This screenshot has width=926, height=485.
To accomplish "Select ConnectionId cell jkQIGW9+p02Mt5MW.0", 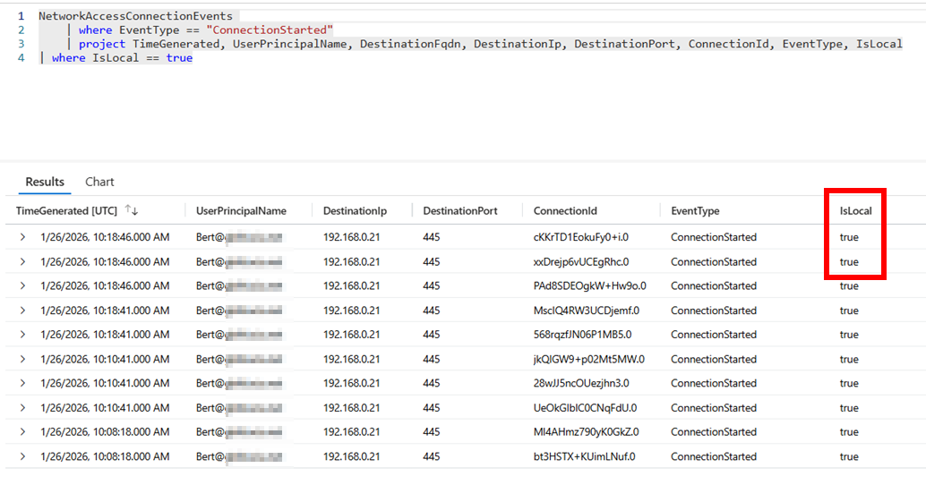I will (x=588, y=359).
